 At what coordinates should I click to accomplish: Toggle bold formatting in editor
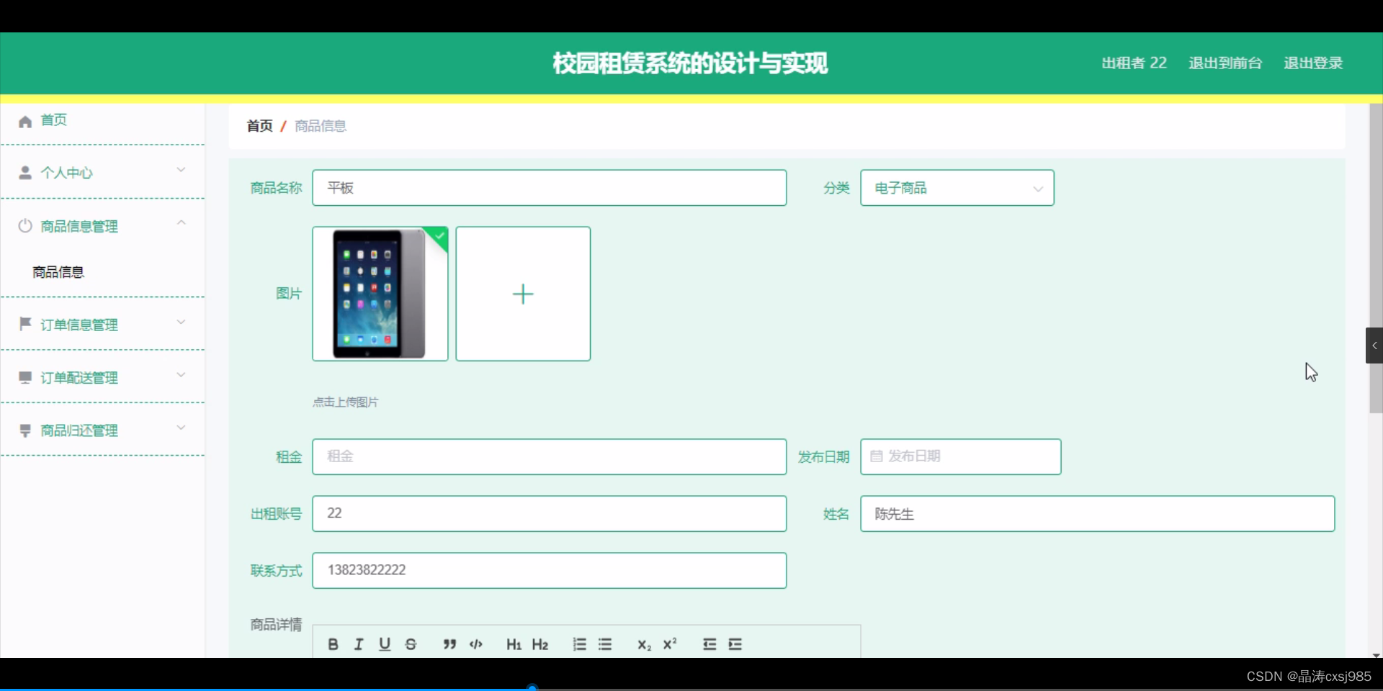click(332, 644)
